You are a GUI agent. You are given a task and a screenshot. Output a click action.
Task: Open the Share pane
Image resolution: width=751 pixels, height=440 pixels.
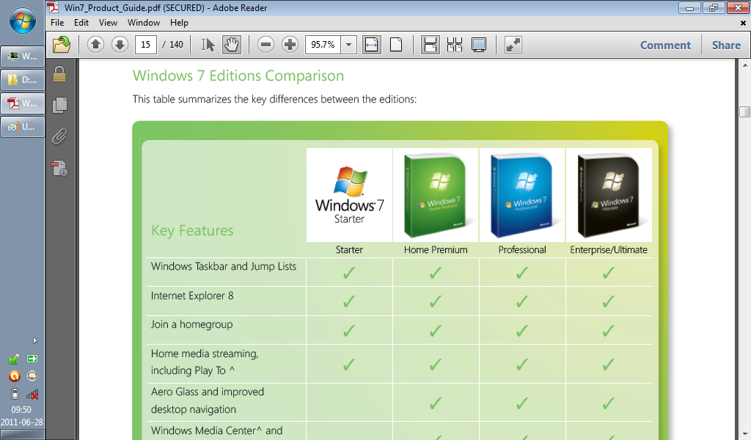[x=726, y=45]
